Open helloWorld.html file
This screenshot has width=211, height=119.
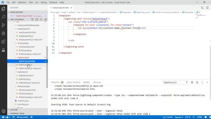pyautogui.click(x=26, y=76)
